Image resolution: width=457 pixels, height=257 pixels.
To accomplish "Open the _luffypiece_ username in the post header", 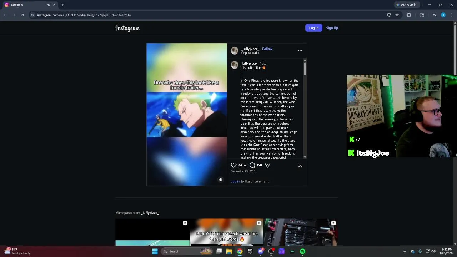I will tap(250, 49).
